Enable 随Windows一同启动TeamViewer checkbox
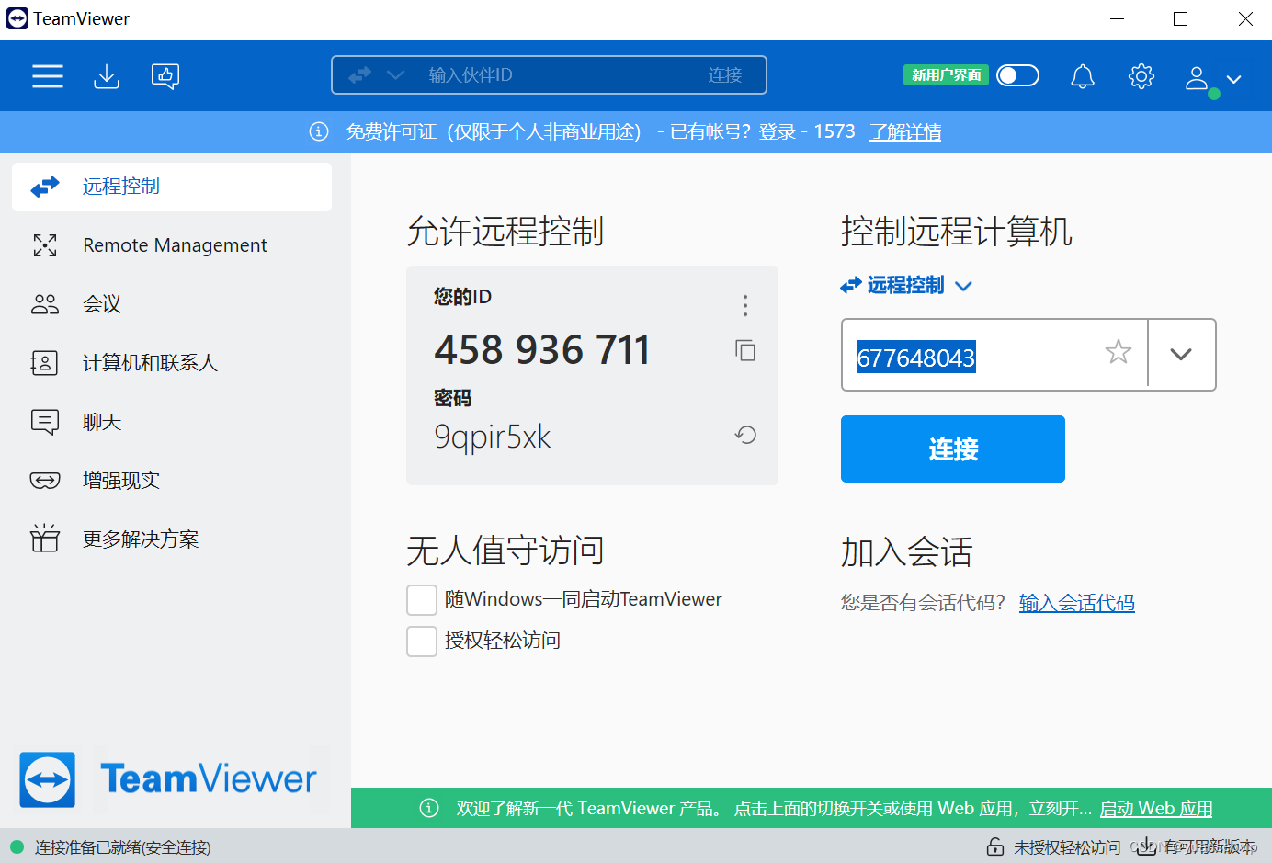This screenshot has height=863, width=1272. click(x=422, y=600)
